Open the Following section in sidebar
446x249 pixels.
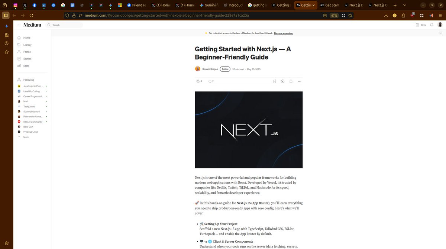pyautogui.click(x=26, y=80)
